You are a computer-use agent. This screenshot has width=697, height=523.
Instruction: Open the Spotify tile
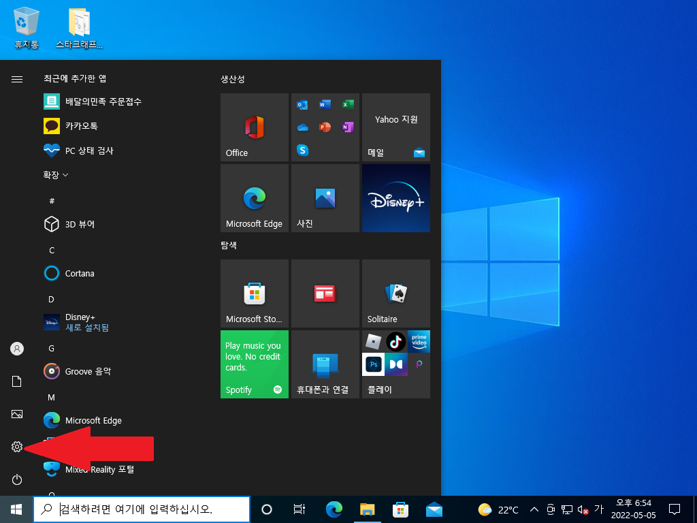pyautogui.click(x=255, y=364)
